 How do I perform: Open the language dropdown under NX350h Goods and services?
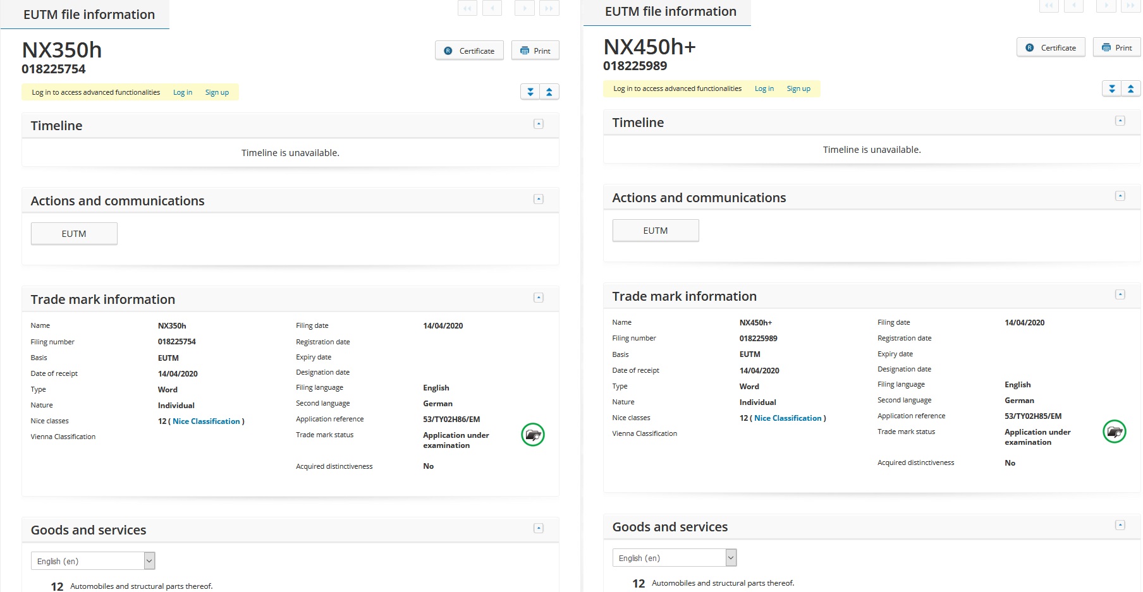(93, 561)
